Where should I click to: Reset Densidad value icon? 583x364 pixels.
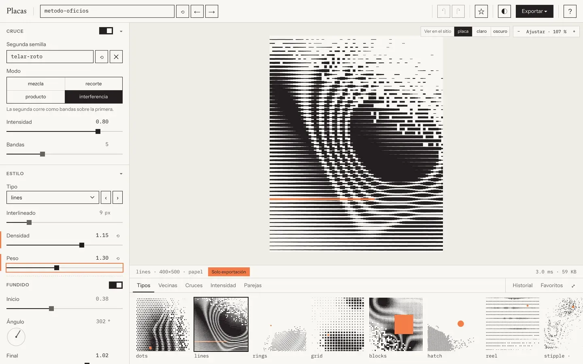(118, 236)
